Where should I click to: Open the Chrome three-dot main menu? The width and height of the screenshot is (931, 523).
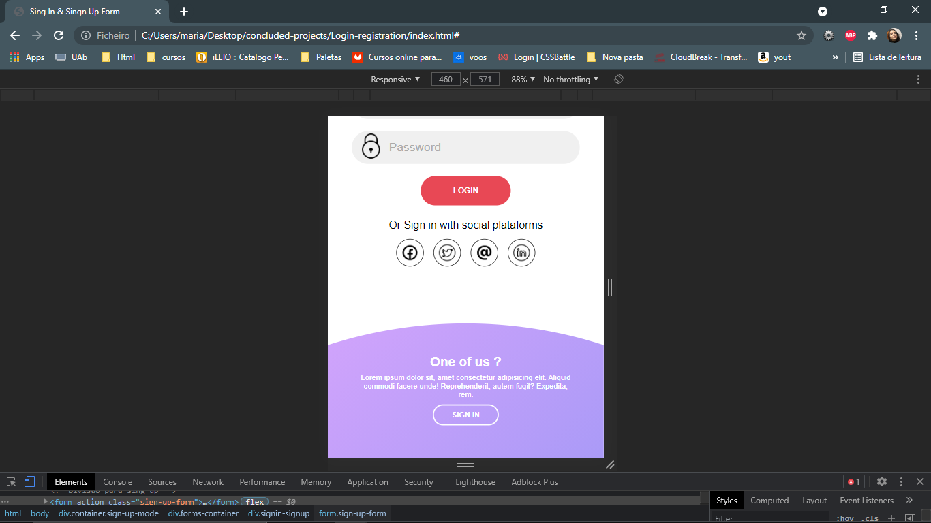point(916,35)
